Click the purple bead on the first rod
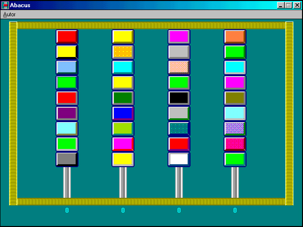 point(67,113)
